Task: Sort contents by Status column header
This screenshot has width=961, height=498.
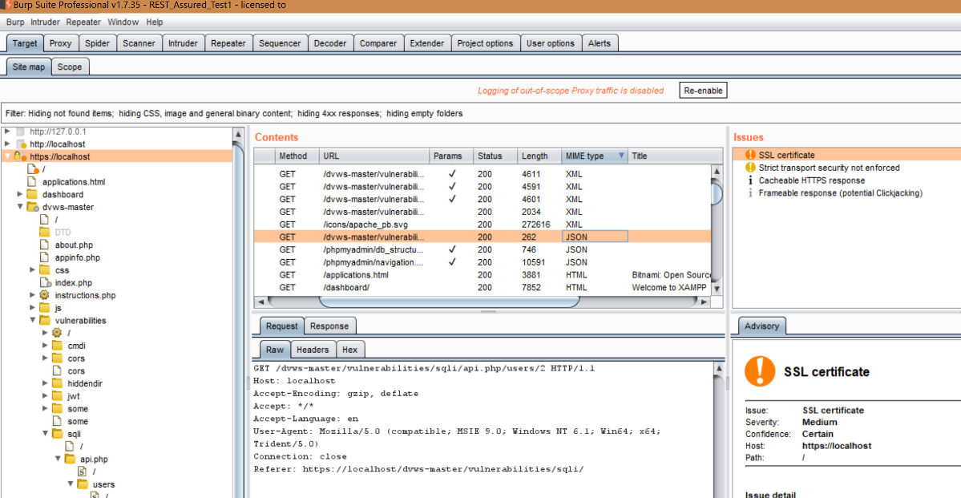Action: point(495,156)
